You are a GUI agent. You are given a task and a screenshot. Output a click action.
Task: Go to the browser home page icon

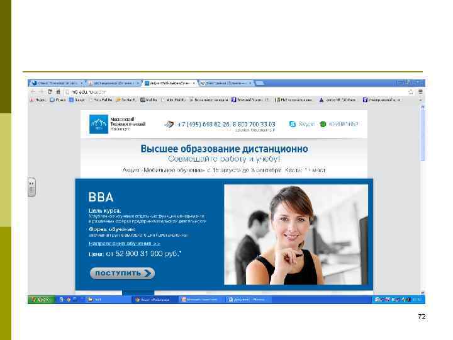click(58, 92)
